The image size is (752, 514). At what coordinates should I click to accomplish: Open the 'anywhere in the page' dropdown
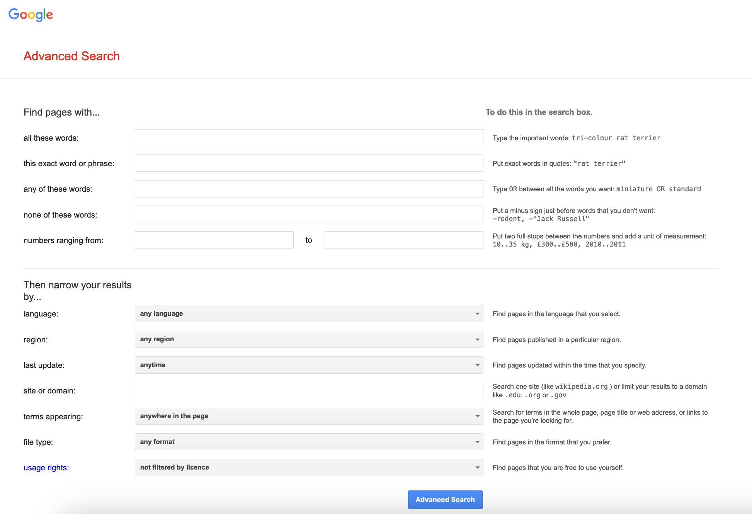(309, 416)
